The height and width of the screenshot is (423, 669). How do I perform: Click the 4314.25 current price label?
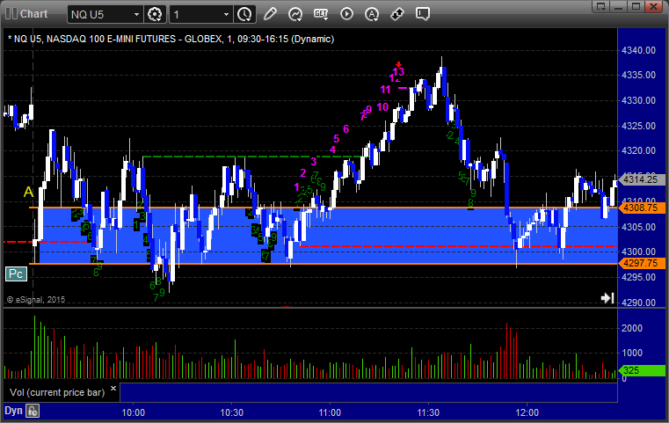(642, 179)
